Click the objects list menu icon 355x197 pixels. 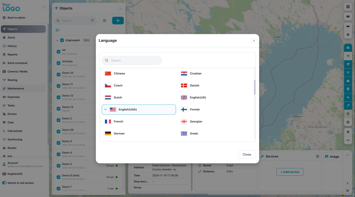point(105,20)
